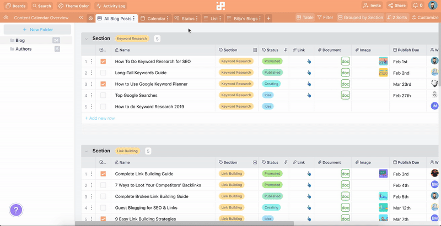Open link for Complete Broken Link Building Guide
Viewport: 441px width, 226px height.
[x=309, y=196]
